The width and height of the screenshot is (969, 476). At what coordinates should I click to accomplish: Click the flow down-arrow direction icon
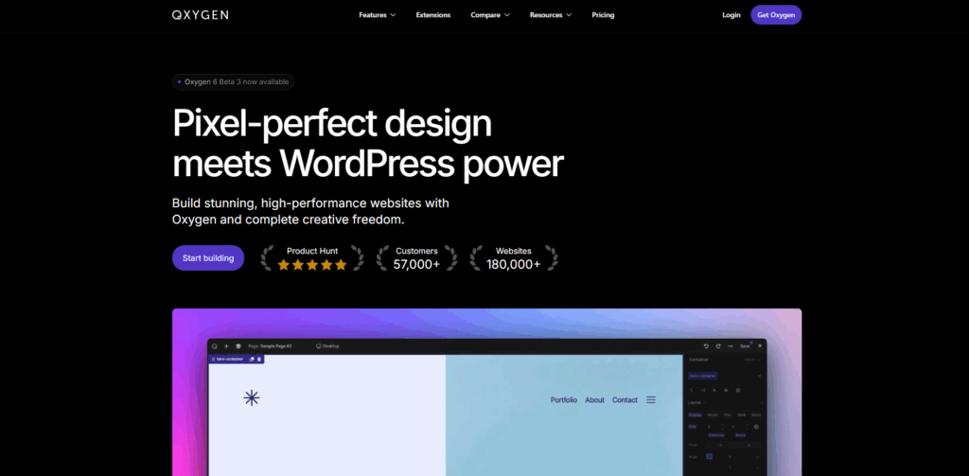749,445
